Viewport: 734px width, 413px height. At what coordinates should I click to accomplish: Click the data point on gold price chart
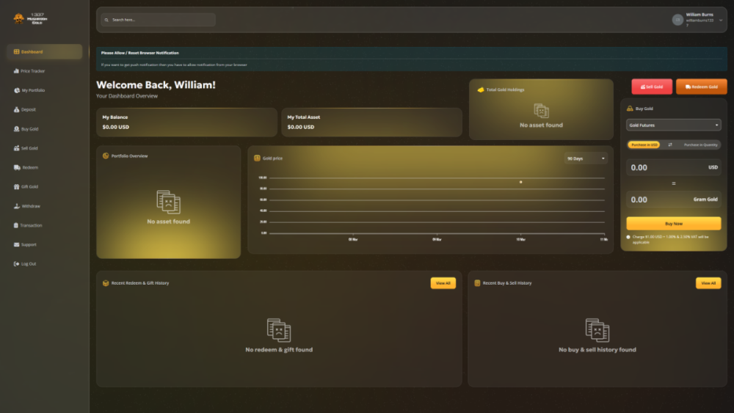tap(520, 182)
